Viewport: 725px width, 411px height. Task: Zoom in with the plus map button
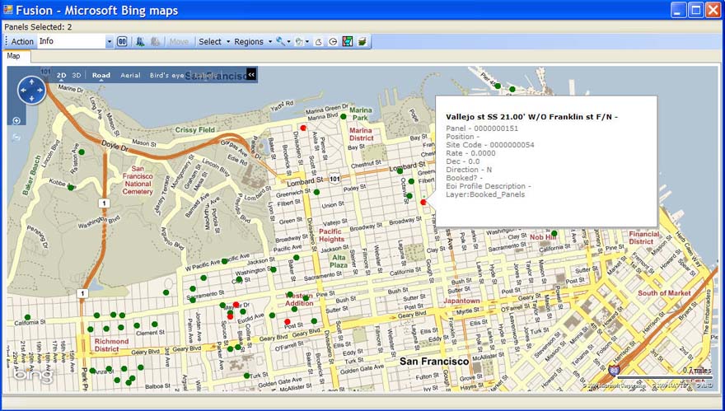pos(16,121)
